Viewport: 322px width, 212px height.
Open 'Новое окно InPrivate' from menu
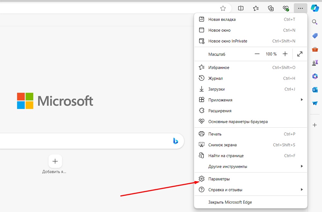coord(251,41)
